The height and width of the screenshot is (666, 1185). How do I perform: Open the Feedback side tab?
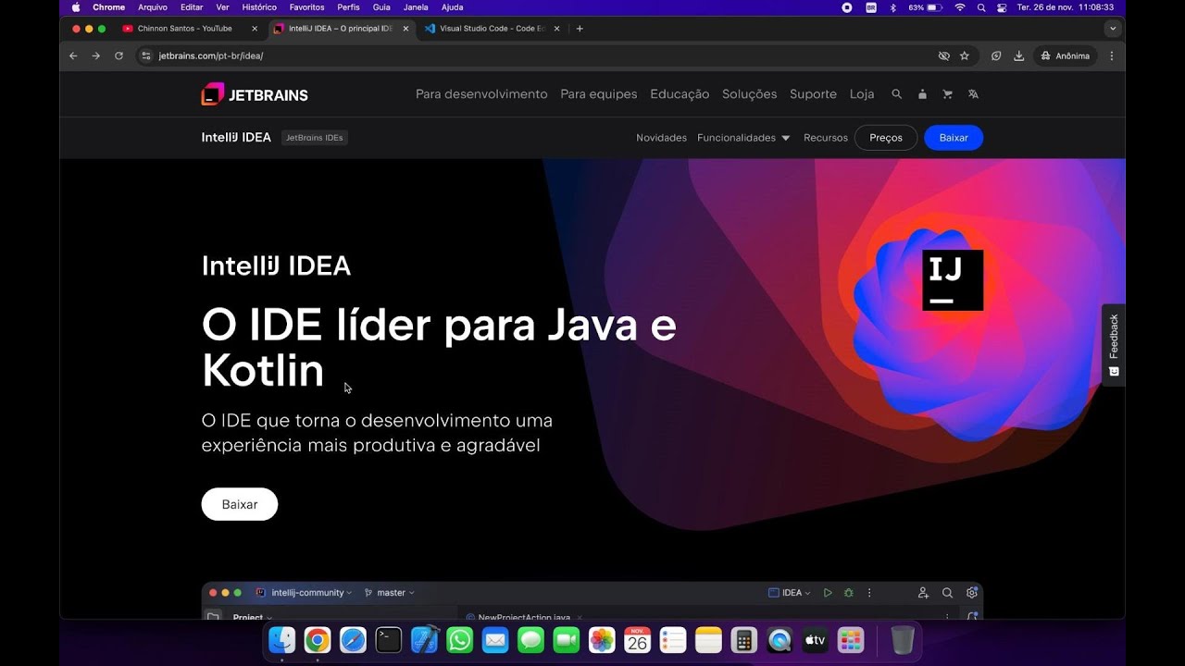click(x=1114, y=344)
